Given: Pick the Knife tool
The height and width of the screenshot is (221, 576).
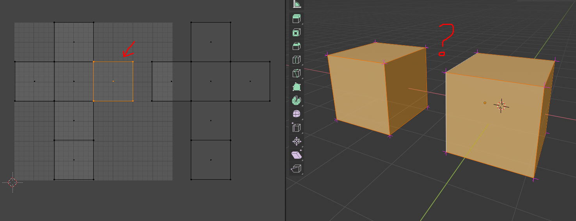Looking at the screenshot, I should 297,73.
